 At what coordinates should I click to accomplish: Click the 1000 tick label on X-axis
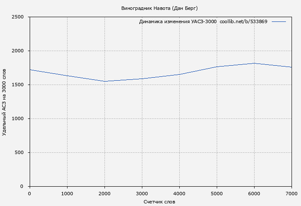(x=67, y=194)
